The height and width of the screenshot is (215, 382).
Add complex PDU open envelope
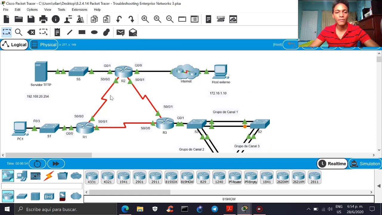(x=133, y=32)
